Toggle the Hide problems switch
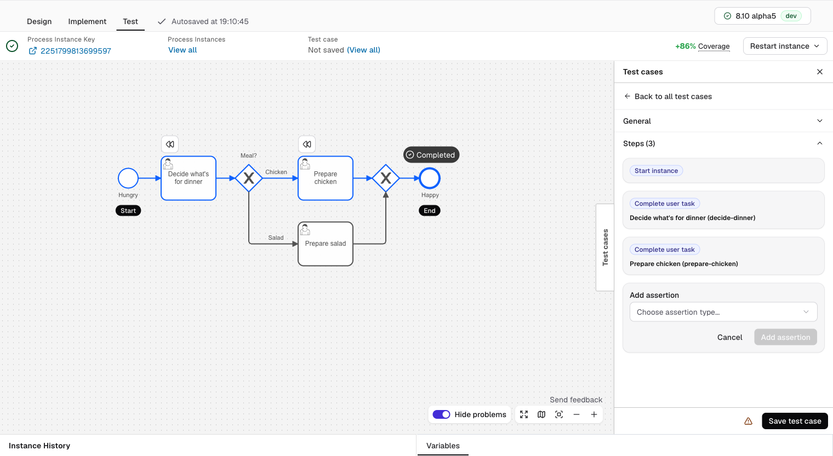The height and width of the screenshot is (456, 833). click(441, 414)
